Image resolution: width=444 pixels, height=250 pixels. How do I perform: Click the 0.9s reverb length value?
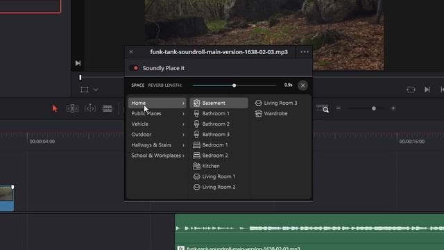click(x=289, y=85)
